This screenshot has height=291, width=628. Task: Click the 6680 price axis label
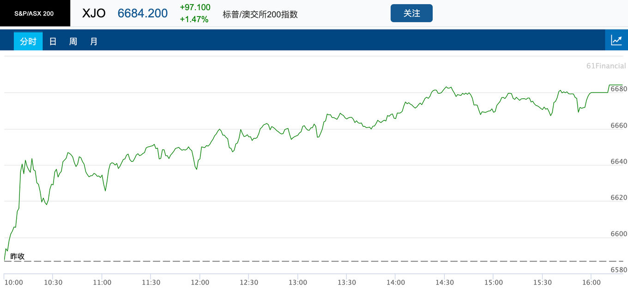click(619, 89)
